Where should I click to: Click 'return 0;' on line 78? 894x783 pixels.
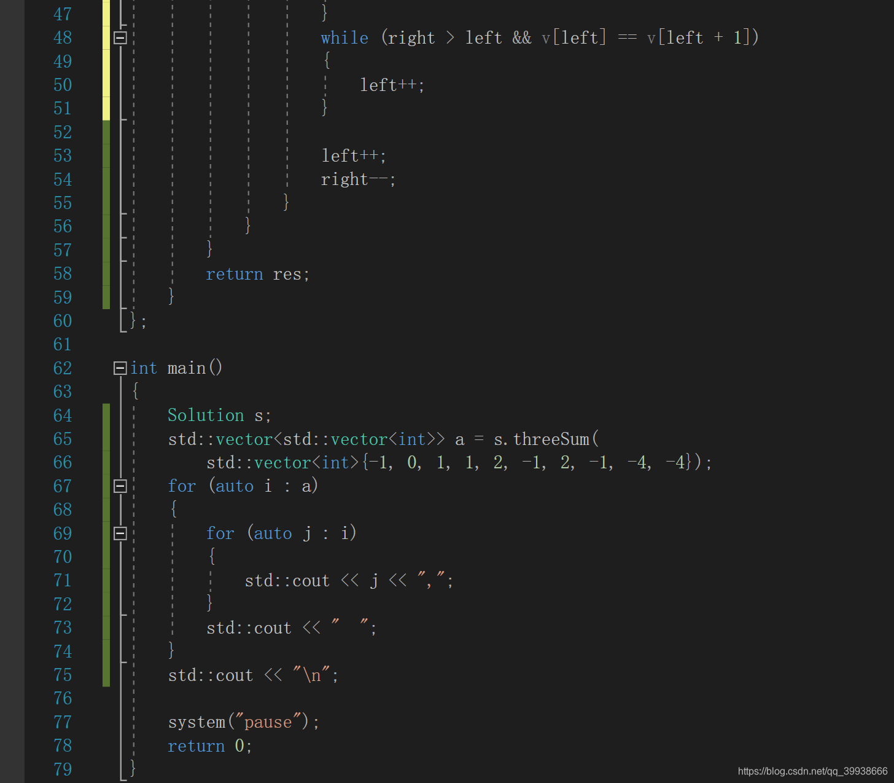210,746
